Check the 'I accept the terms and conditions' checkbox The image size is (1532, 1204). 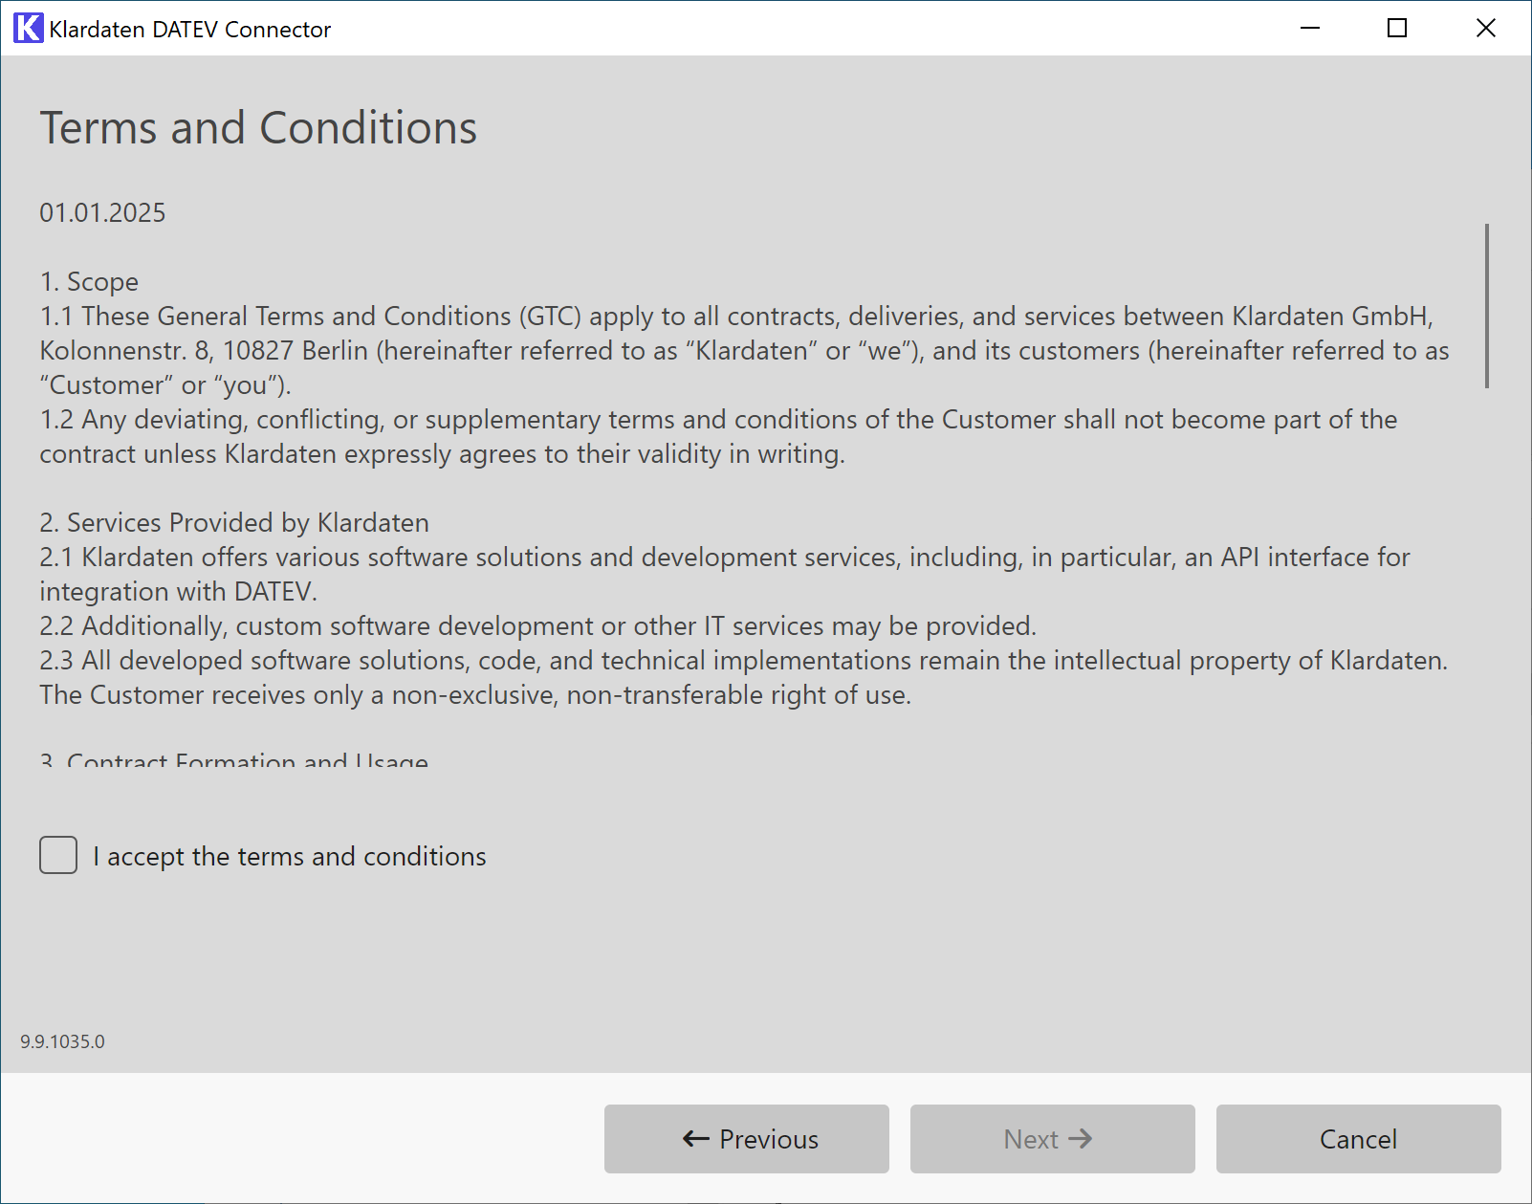point(57,855)
